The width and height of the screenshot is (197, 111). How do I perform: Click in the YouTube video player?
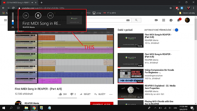[x=64, y=56]
